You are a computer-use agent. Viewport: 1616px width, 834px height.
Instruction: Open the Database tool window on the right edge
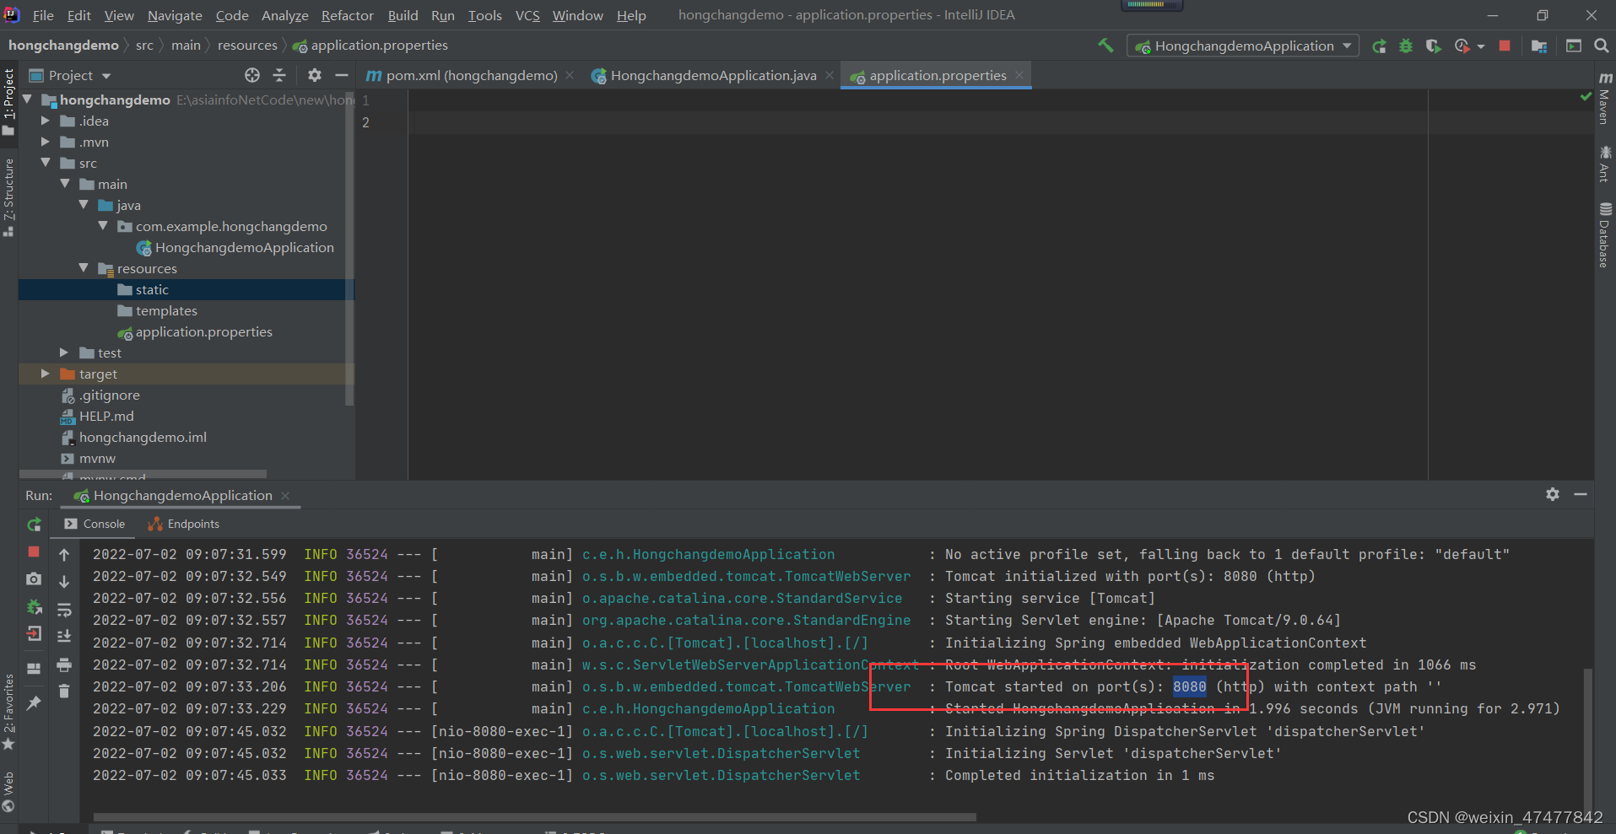point(1605,235)
